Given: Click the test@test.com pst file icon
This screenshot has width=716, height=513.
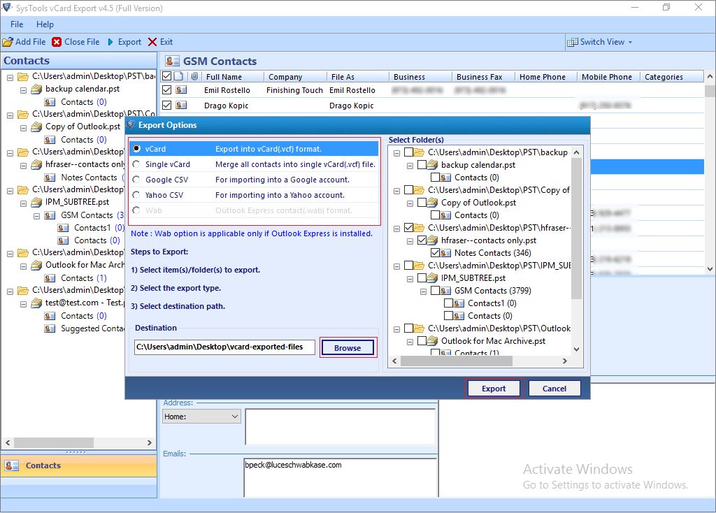Looking at the screenshot, I should tap(36, 303).
